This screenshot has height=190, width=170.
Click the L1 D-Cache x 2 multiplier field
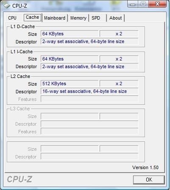coord(119,34)
